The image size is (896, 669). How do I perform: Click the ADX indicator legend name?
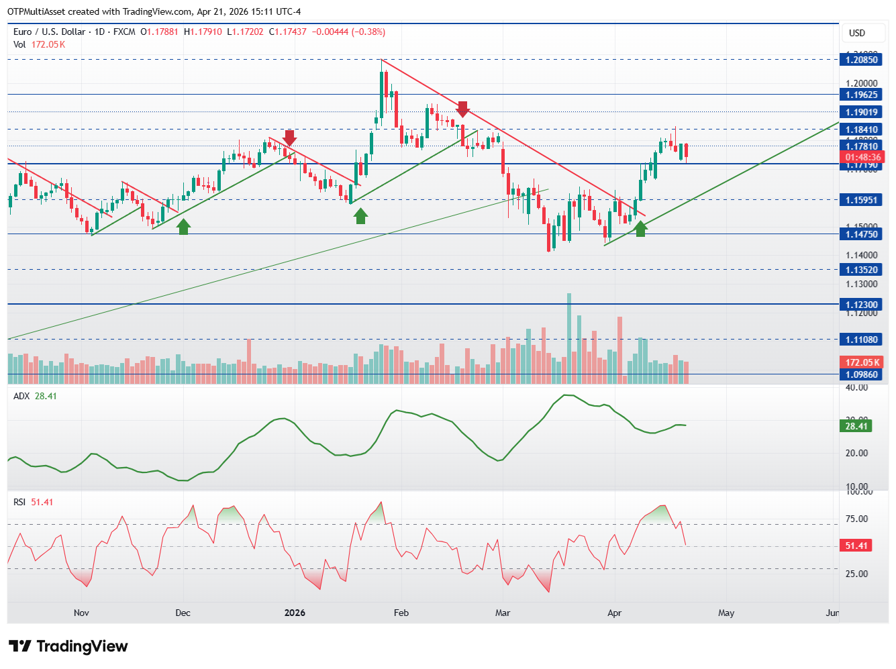click(x=21, y=396)
